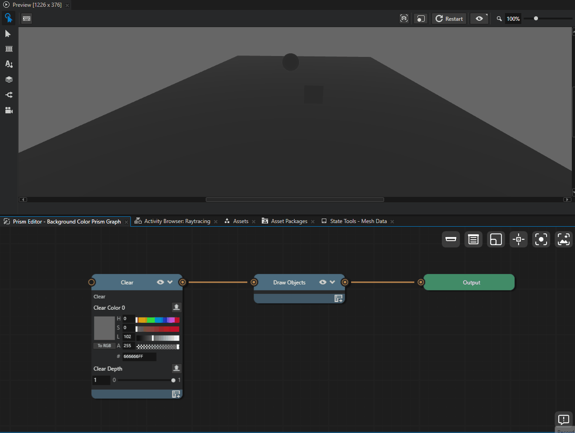Click the Clear Depth upload icon
The width and height of the screenshot is (575, 433).
pos(176,368)
